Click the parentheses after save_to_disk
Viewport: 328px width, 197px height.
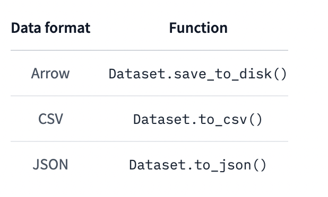[x=280, y=74]
